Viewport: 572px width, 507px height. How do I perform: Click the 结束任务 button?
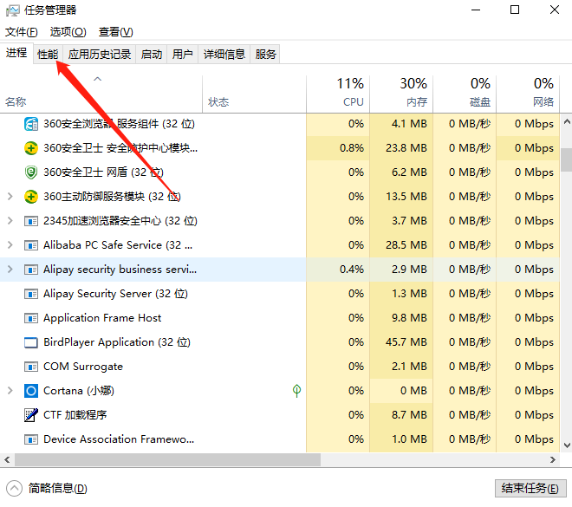tap(530, 488)
